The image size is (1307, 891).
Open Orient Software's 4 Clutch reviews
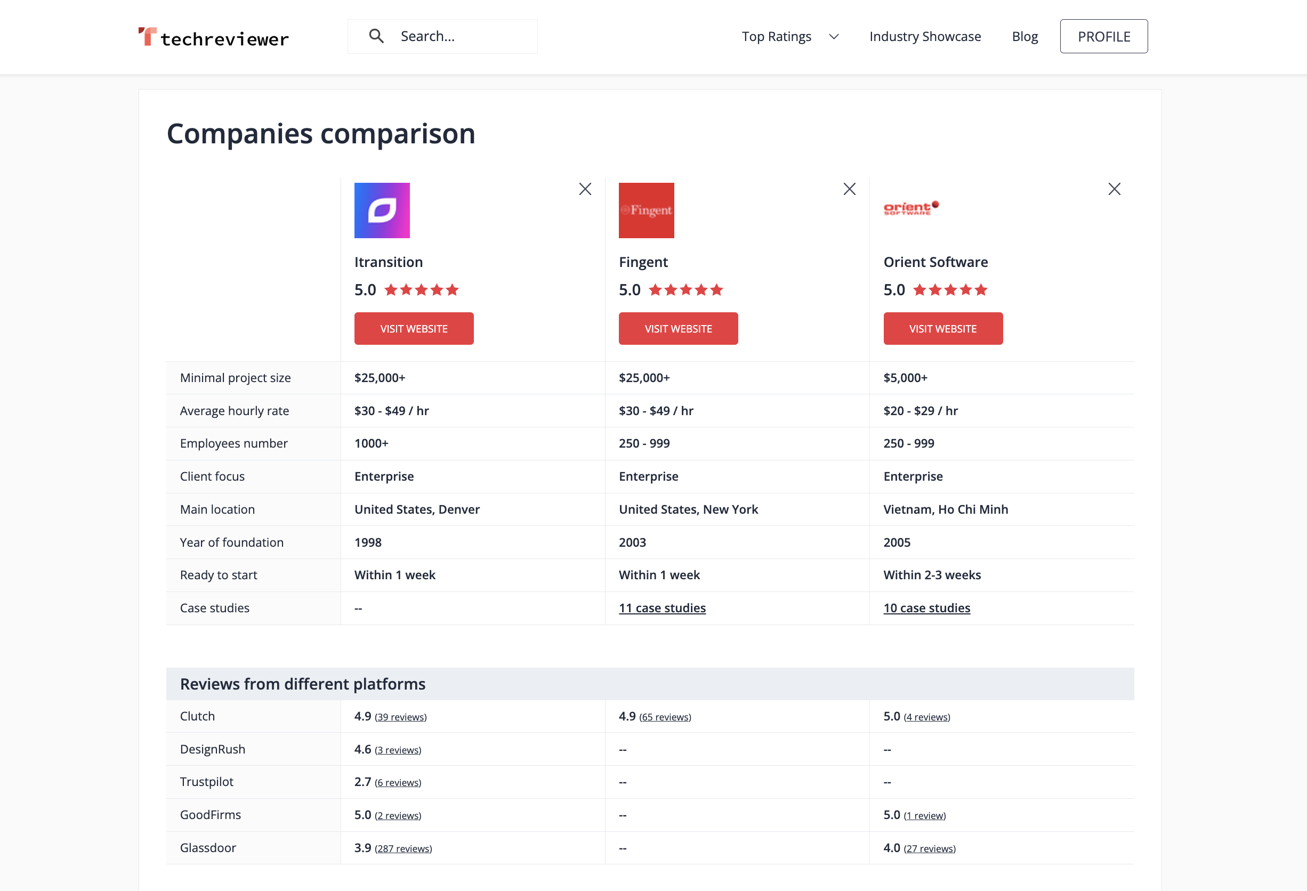[x=927, y=717]
